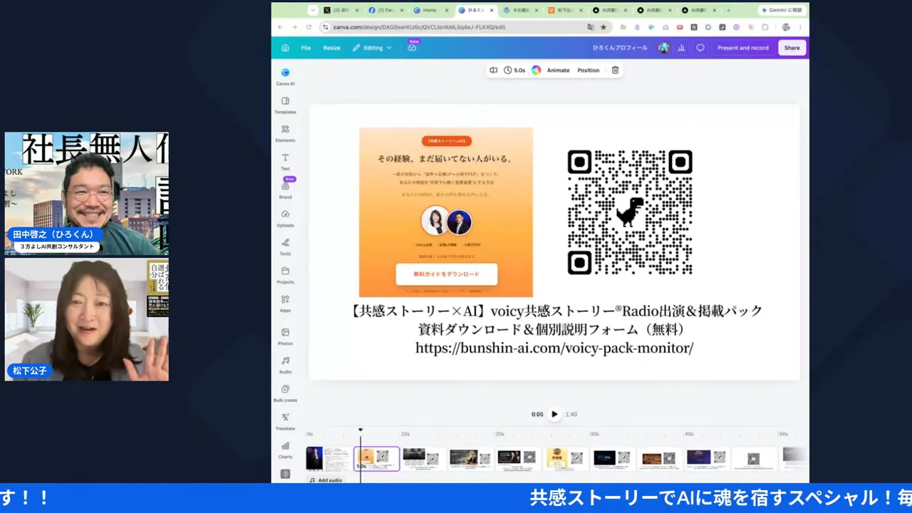
Task: Open the Brand panel
Action: click(x=285, y=190)
